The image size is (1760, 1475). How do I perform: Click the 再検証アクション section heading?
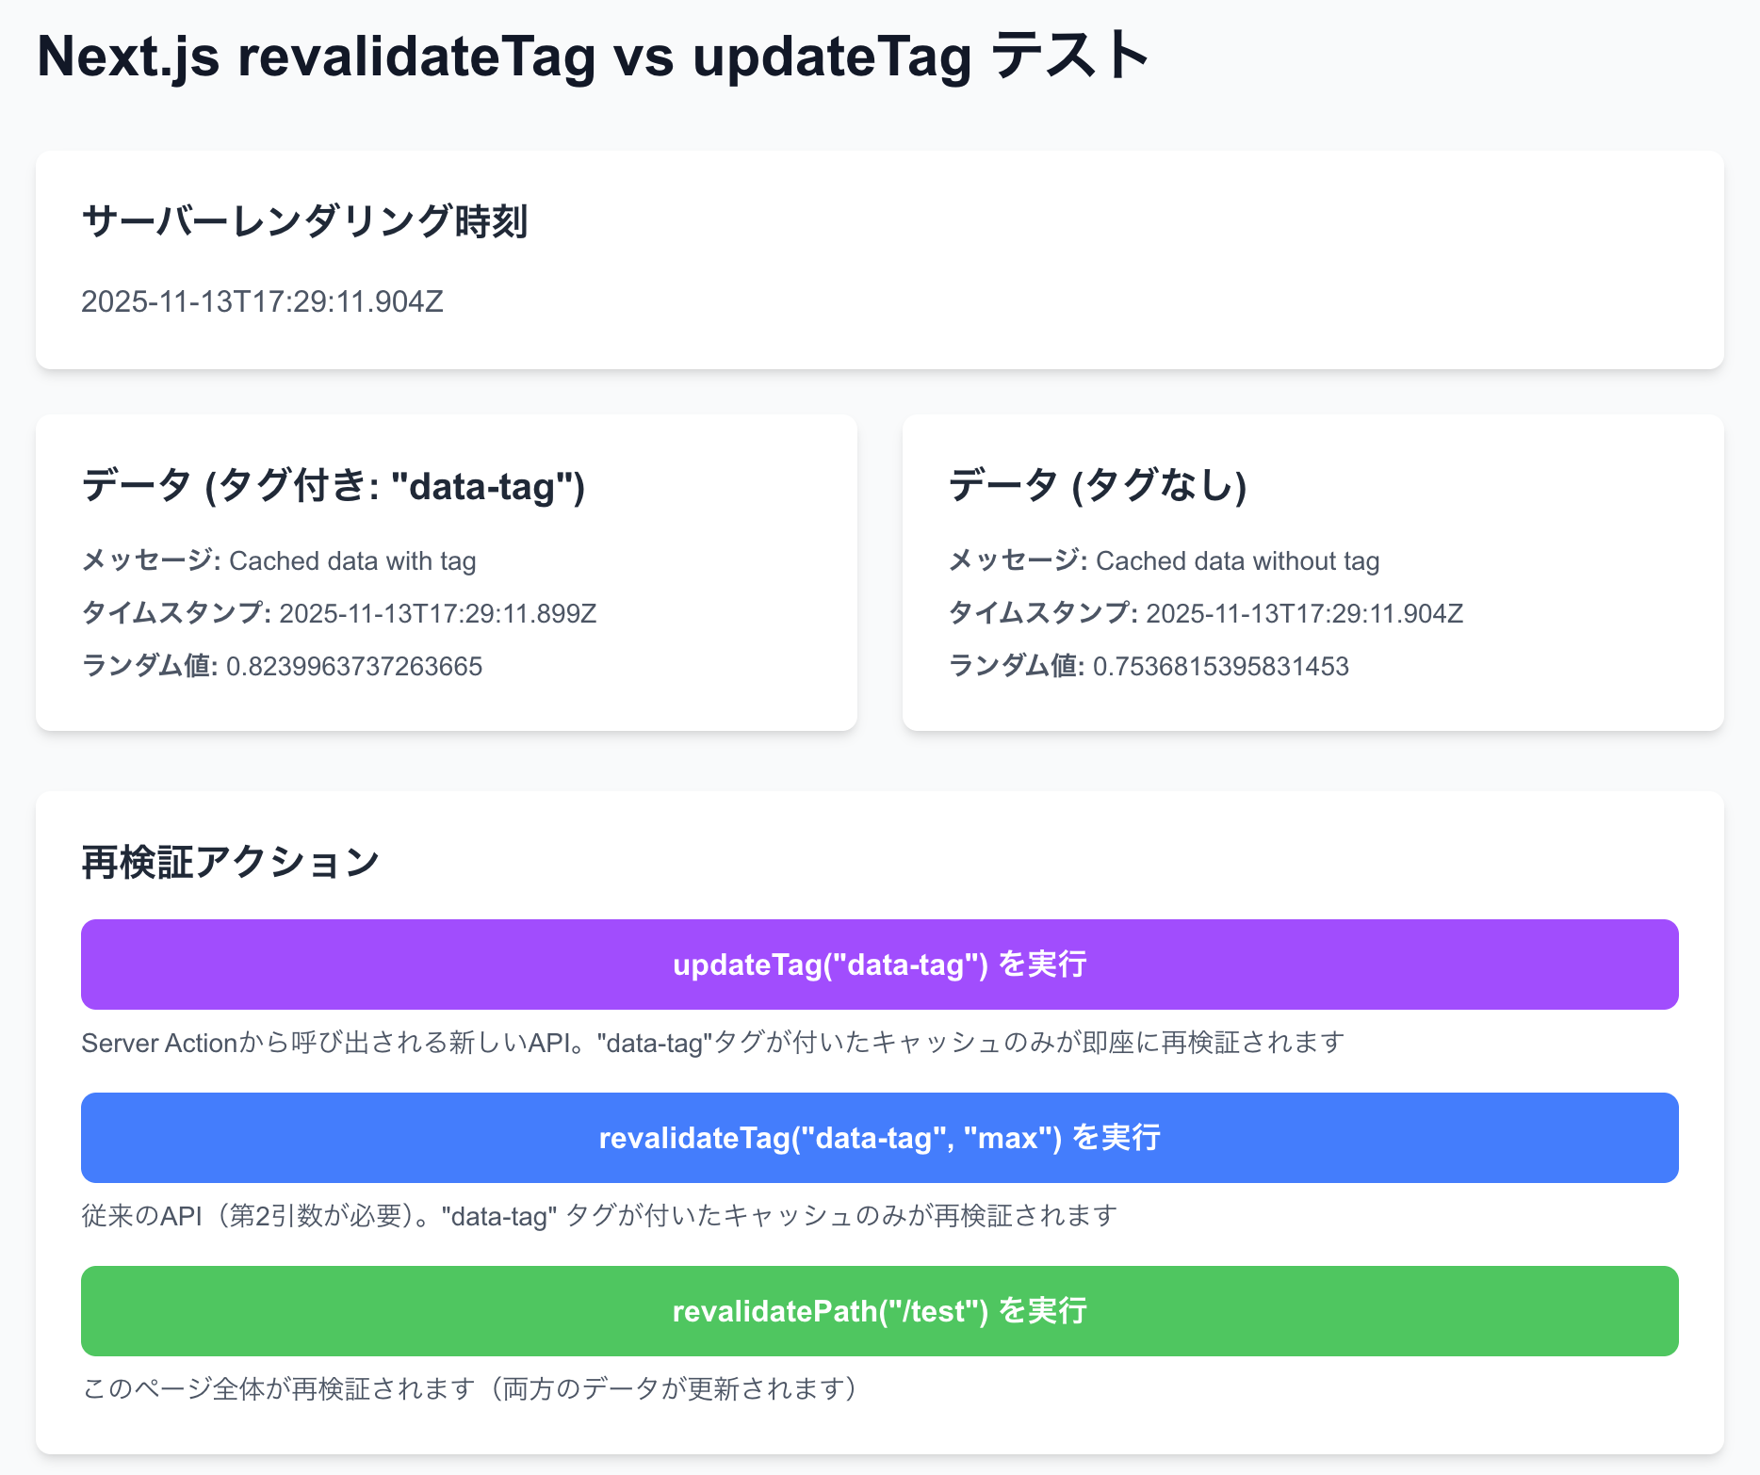click(231, 859)
